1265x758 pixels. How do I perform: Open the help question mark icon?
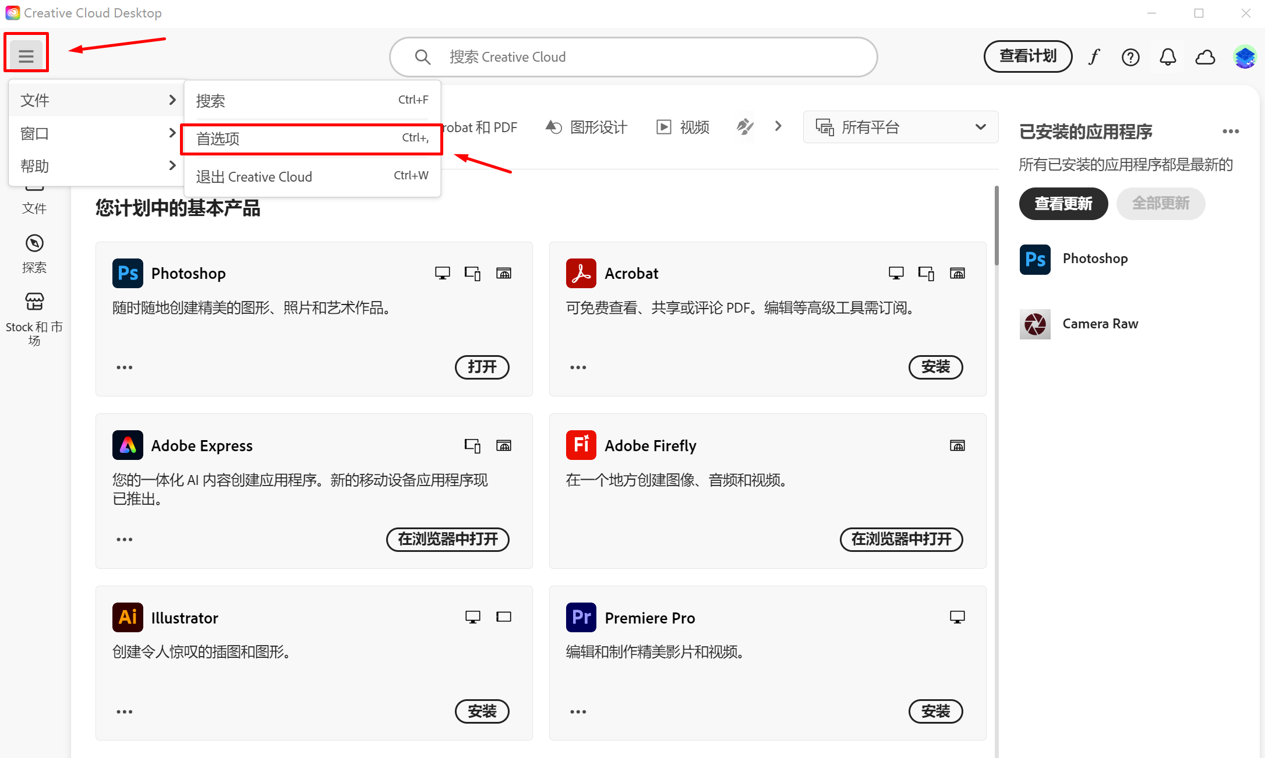[1130, 57]
